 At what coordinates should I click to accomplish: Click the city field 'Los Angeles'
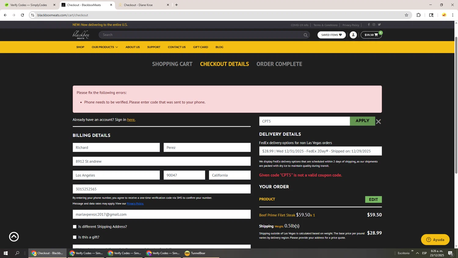click(x=116, y=175)
